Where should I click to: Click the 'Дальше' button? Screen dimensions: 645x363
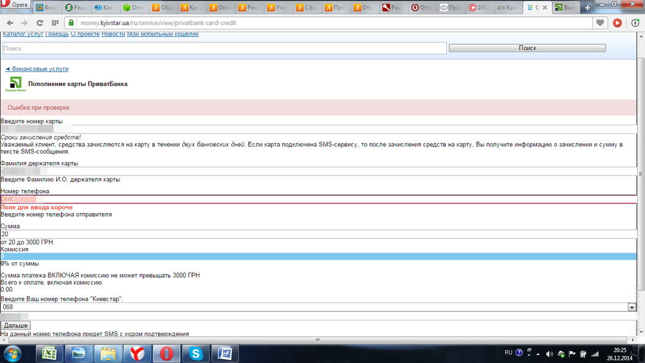[x=15, y=325]
